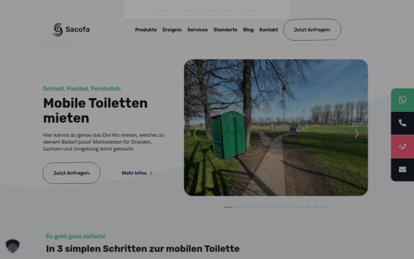414x259 pixels.
Task: Open the Kontakt page
Action: [x=268, y=30]
